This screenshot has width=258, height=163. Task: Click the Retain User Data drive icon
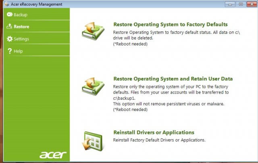coord(93,86)
